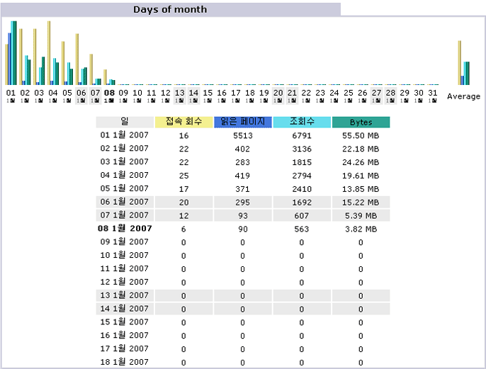Click the 55.50 MB bytes value
486x369 pixels.
(361, 135)
